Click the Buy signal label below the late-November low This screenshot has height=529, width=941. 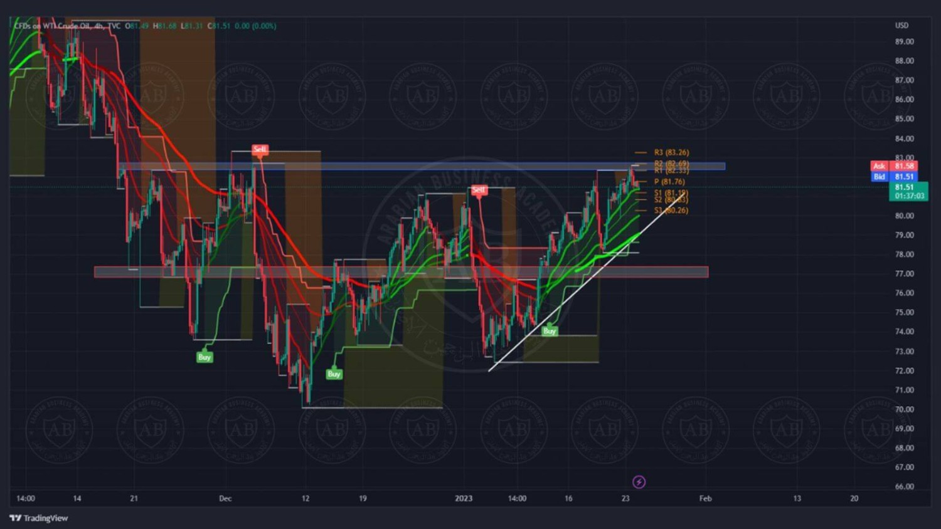[205, 357]
